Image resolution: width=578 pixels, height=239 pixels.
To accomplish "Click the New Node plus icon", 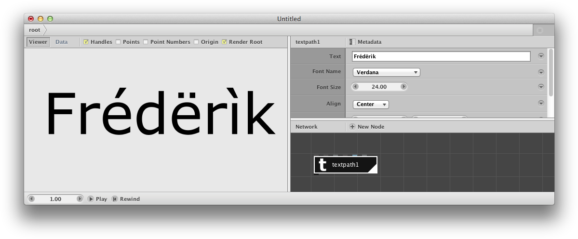I will (352, 127).
